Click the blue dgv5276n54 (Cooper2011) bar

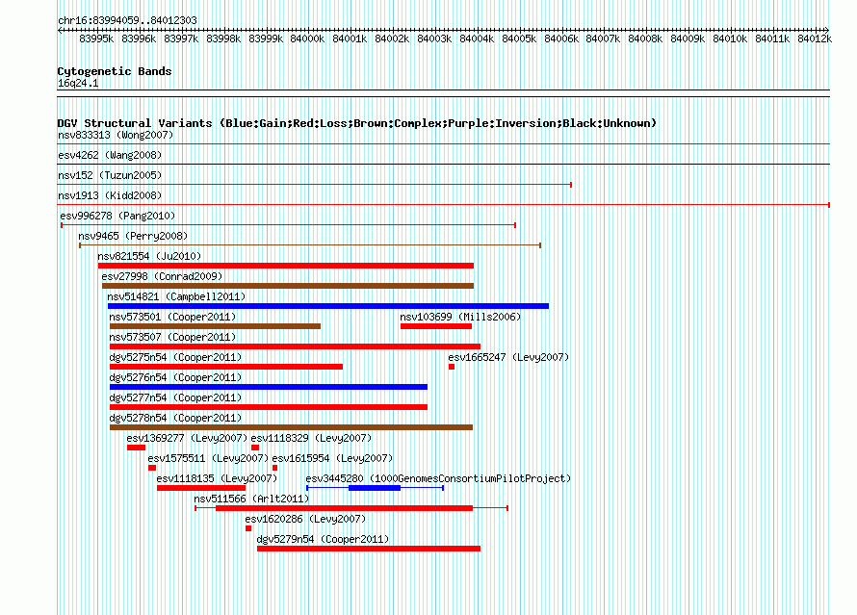pos(269,387)
